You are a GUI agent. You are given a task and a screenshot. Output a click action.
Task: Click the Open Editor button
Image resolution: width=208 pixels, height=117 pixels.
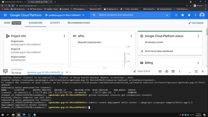click(142, 71)
